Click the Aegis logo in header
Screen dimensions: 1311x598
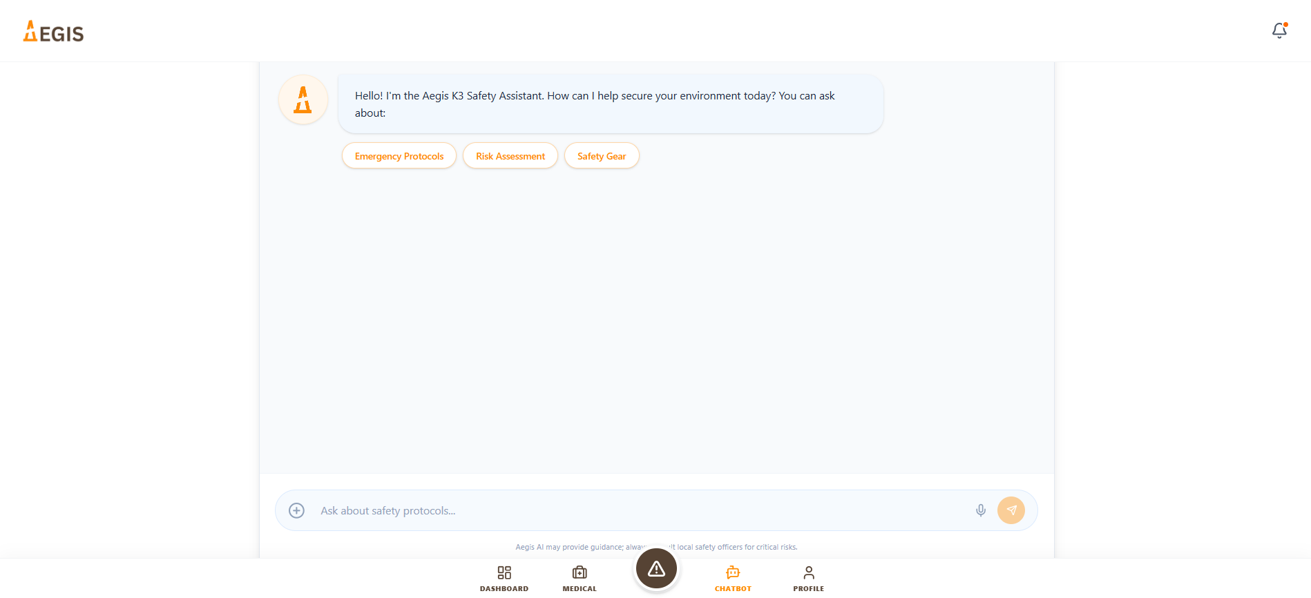[53, 31]
